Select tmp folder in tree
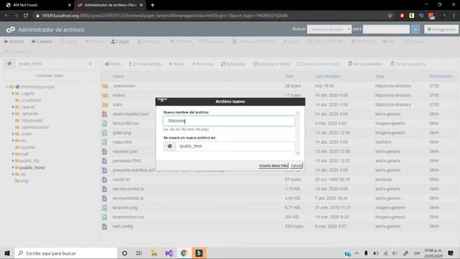 pyautogui.click(x=24, y=181)
